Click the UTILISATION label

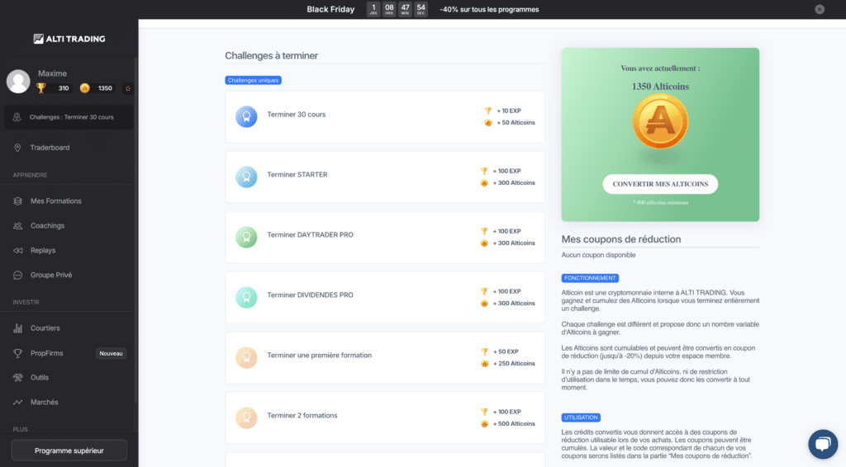point(581,417)
